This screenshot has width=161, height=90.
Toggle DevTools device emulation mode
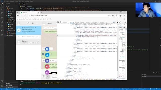[61, 22]
